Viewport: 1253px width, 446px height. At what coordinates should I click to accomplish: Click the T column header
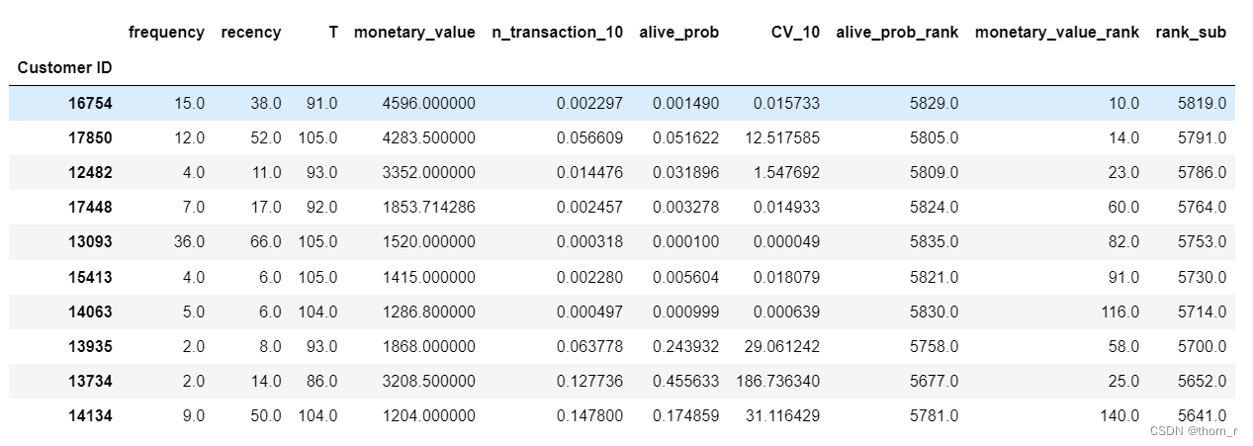332,33
